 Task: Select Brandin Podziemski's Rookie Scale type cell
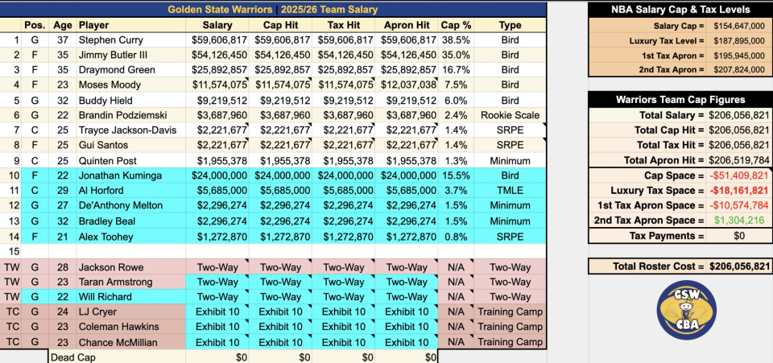[x=510, y=115]
